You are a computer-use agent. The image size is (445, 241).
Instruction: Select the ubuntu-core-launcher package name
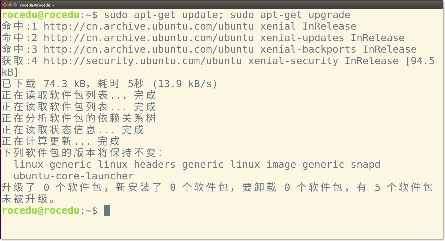74,176
